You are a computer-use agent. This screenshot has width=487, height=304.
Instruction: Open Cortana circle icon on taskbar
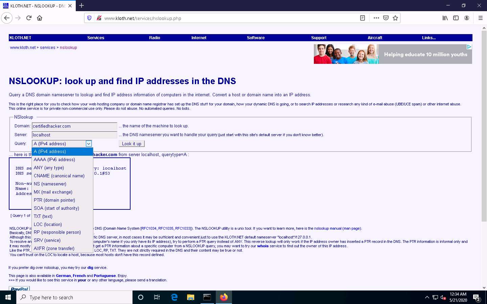(x=141, y=297)
